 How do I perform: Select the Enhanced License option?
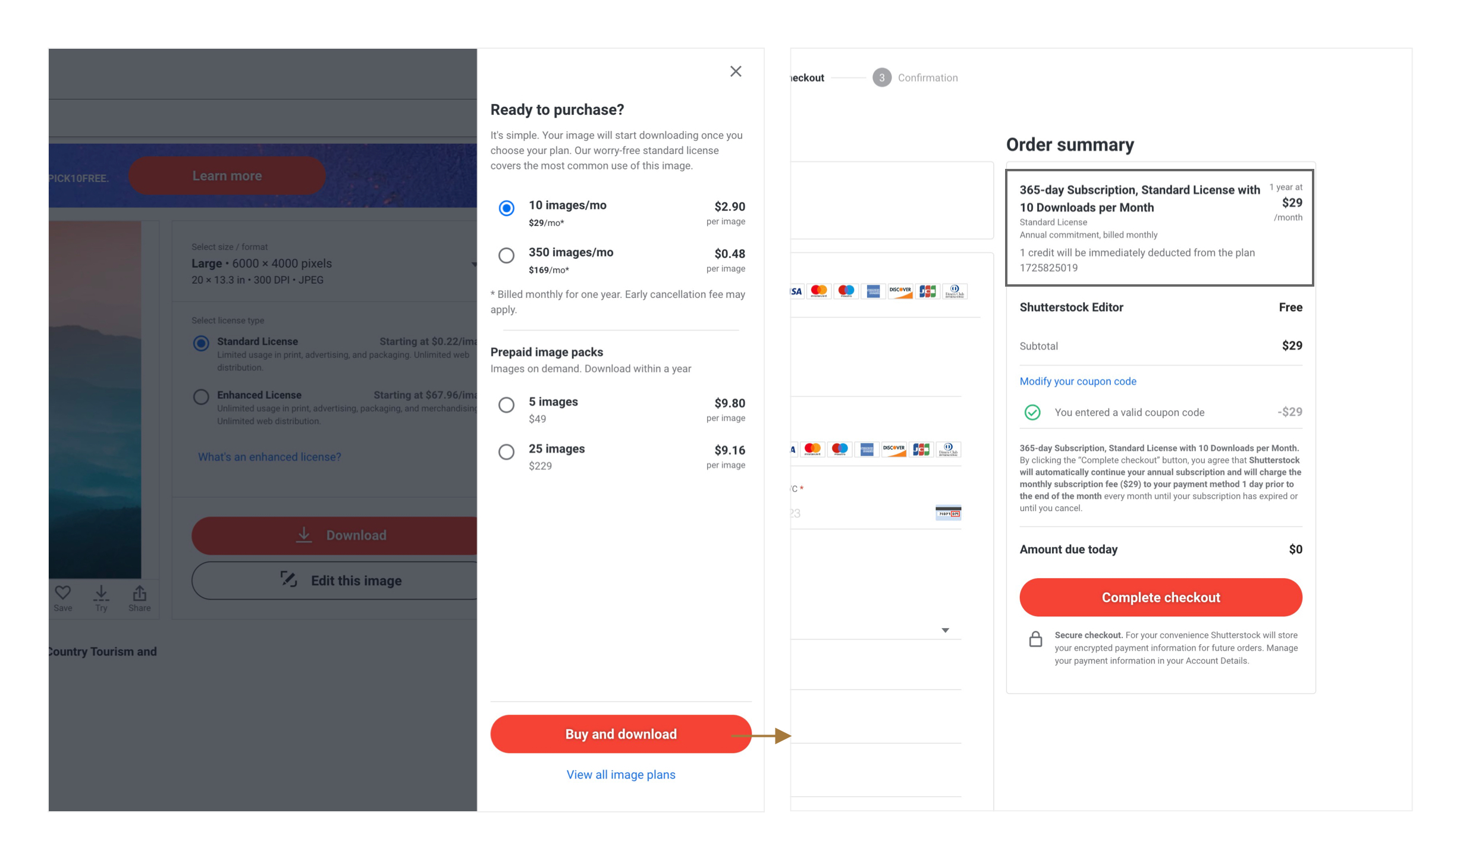click(x=201, y=397)
